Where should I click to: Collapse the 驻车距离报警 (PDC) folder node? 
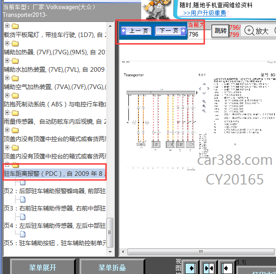(7, 165)
